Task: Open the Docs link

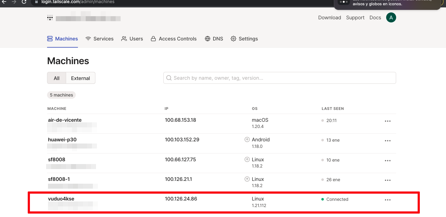Action: 375,18
